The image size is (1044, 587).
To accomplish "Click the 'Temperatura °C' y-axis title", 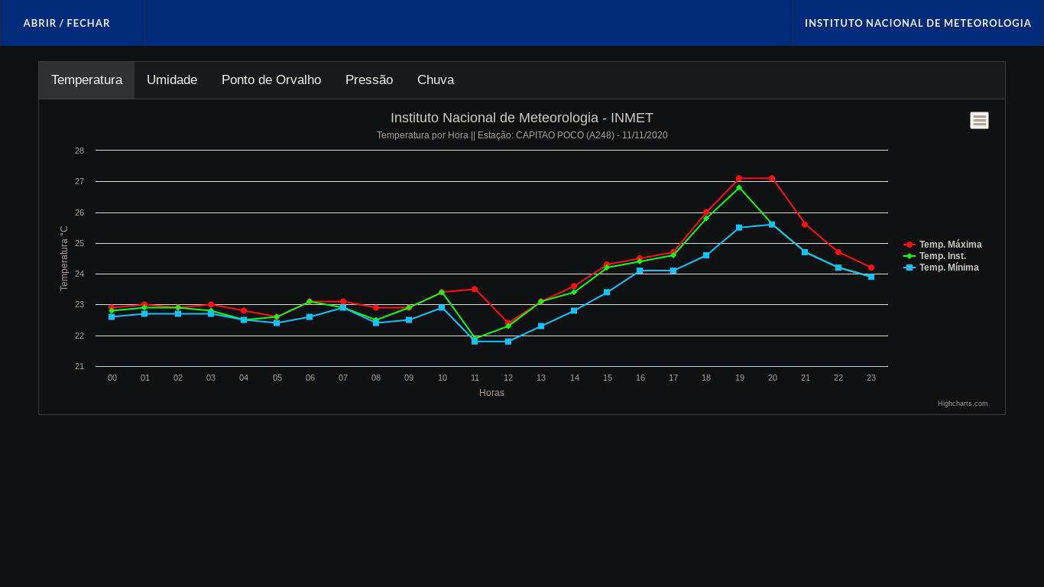I will (64, 258).
